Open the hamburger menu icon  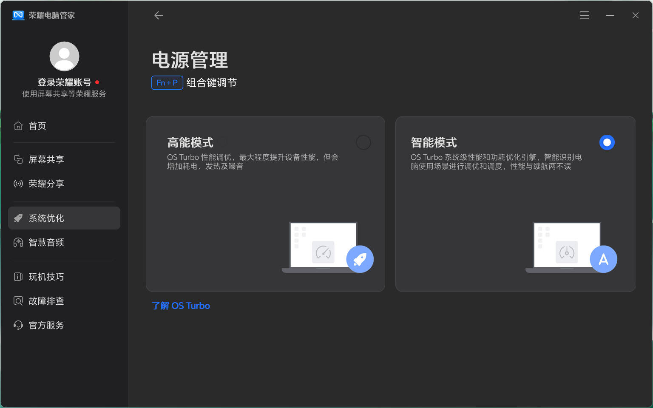tap(585, 15)
